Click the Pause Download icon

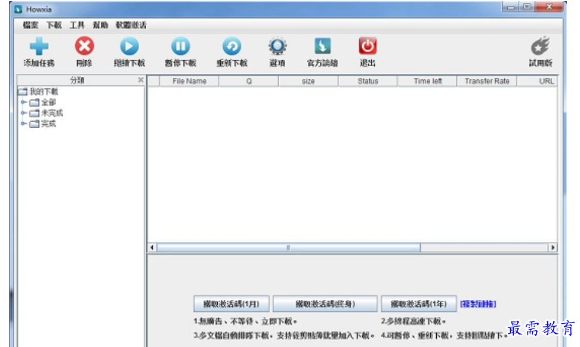coord(181,46)
